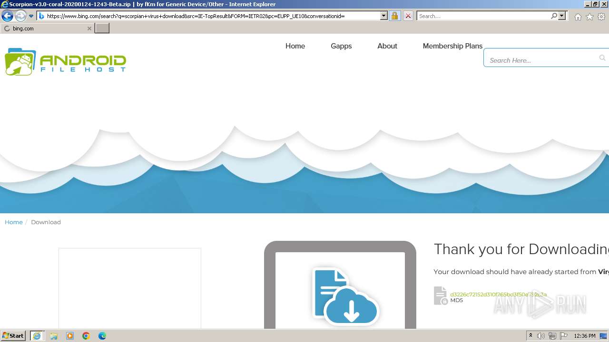609x342 pixels.
Task: Open the About menu item
Action: click(x=387, y=46)
